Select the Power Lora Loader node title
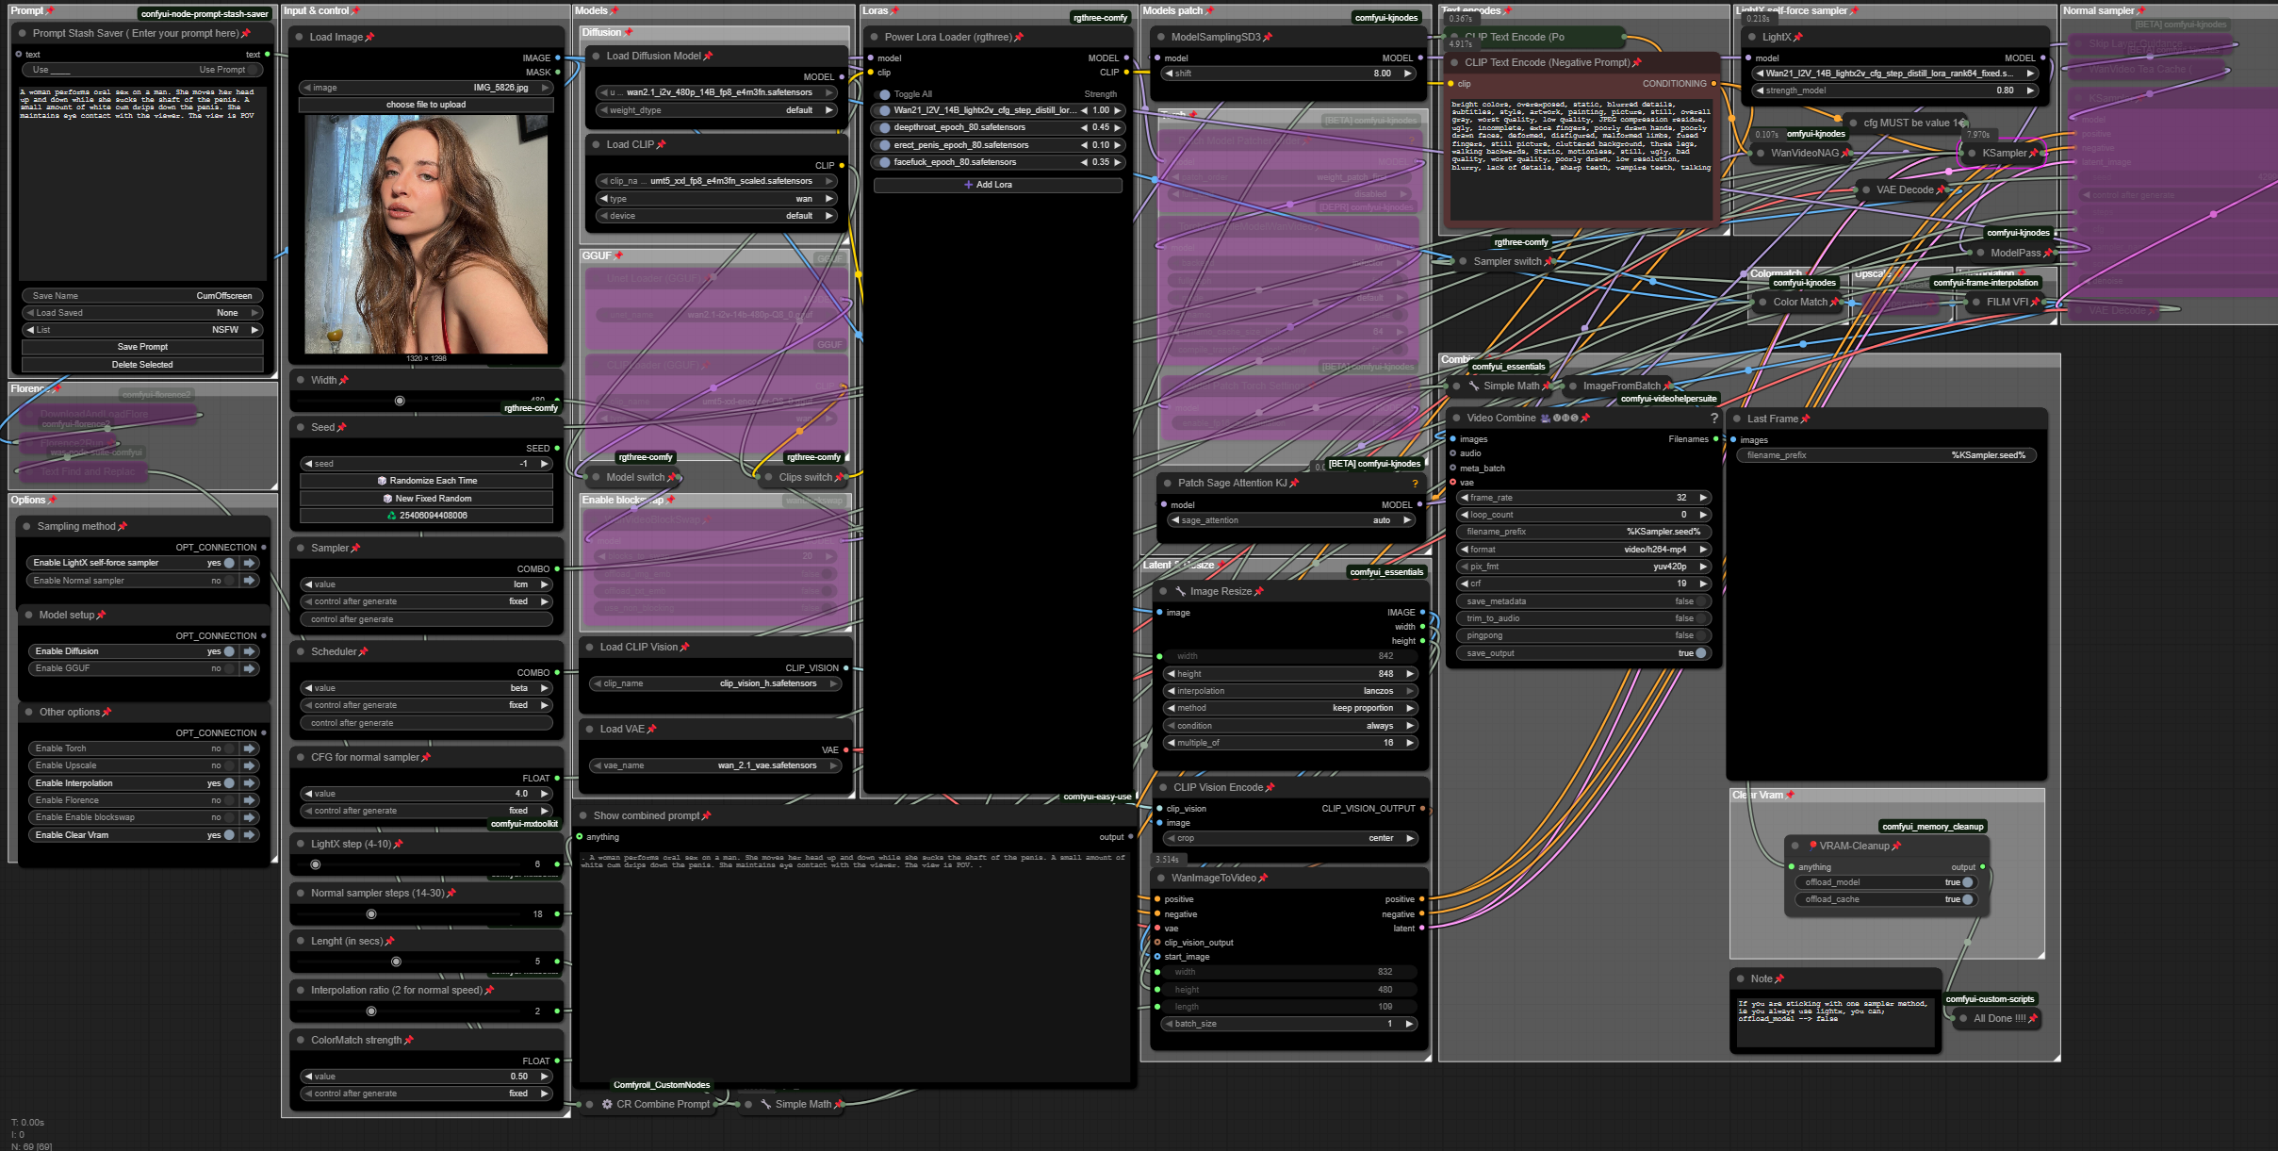This screenshot has height=1151, width=2278. (x=947, y=37)
